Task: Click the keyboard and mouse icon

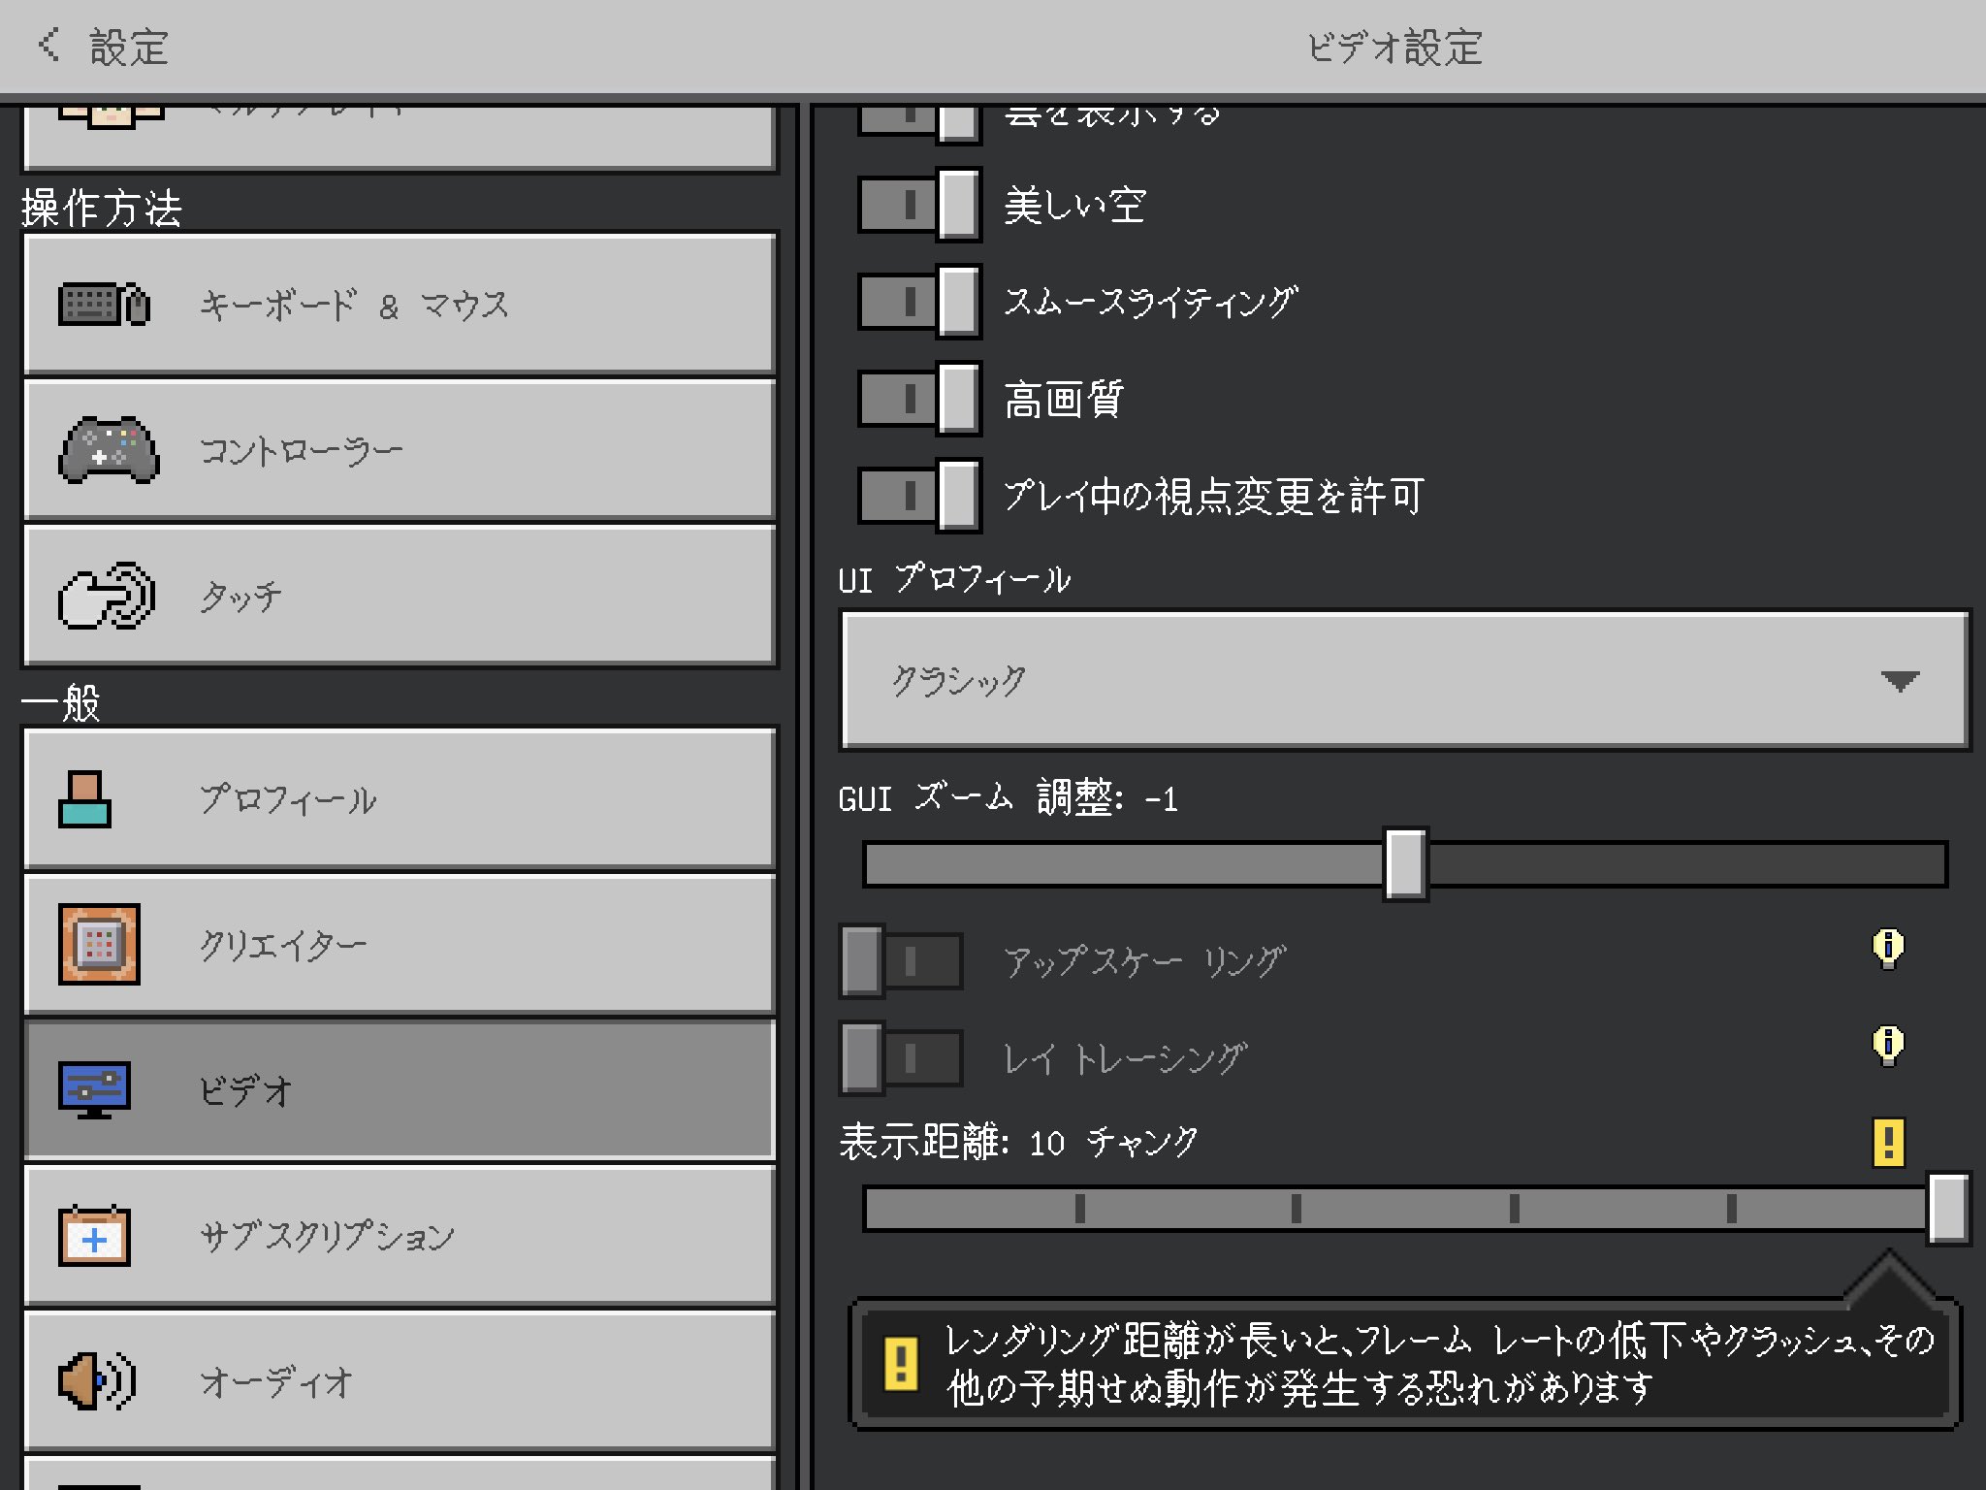Action: coord(105,305)
